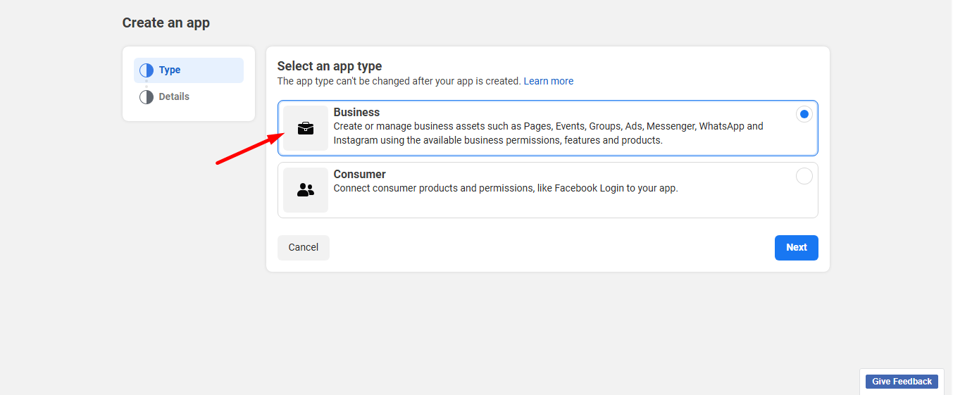Click the Select an app type heading

[329, 66]
